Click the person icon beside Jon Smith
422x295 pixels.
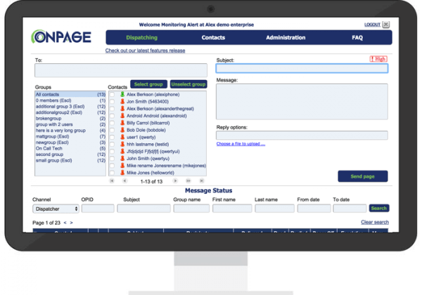coord(122,101)
